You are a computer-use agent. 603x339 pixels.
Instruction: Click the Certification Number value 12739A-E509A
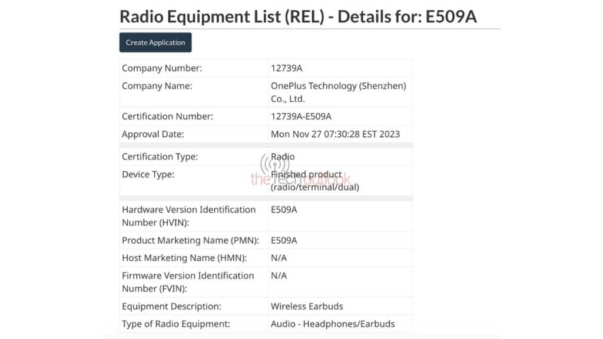pyautogui.click(x=301, y=117)
